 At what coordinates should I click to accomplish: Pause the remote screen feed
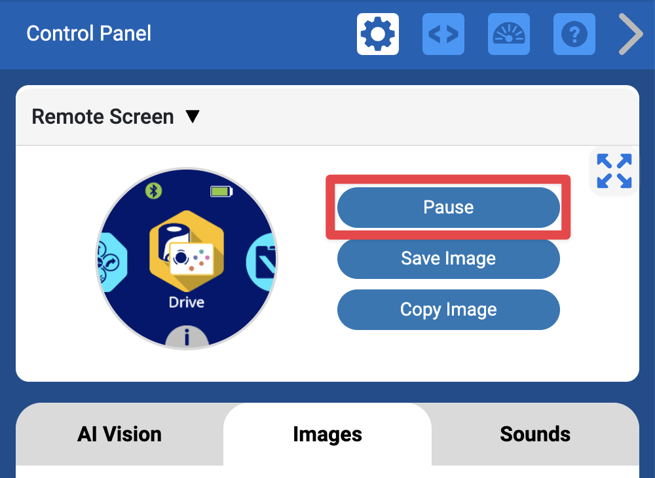[x=448, y=208]
